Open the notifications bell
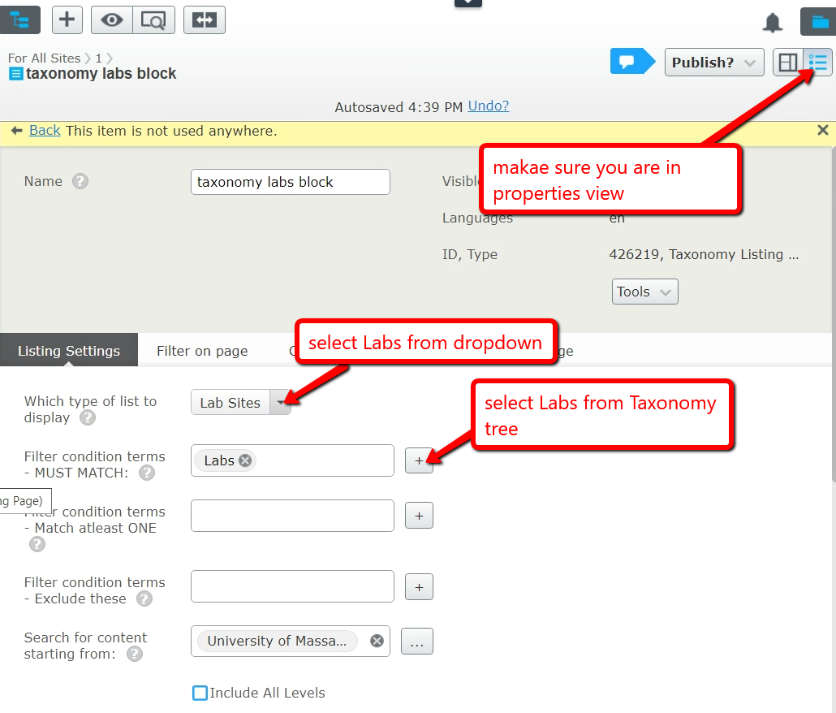The height and width of the screenshot is (713, 836). [x=773, y=23]
